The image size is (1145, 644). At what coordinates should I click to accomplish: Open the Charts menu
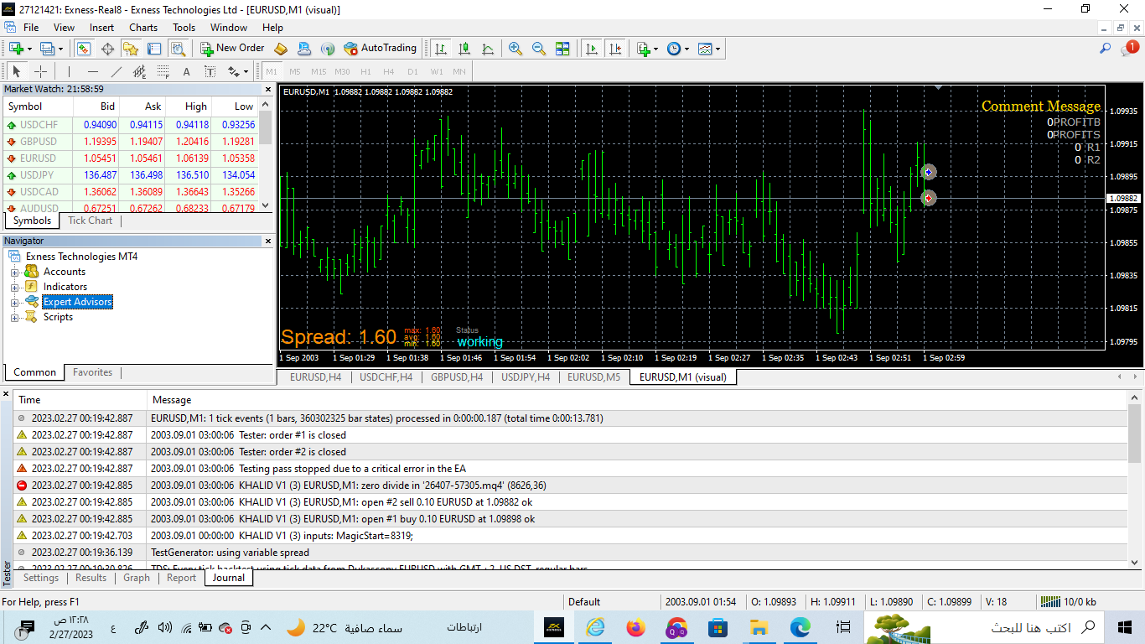pyautogui.click(x=143, y=28)
